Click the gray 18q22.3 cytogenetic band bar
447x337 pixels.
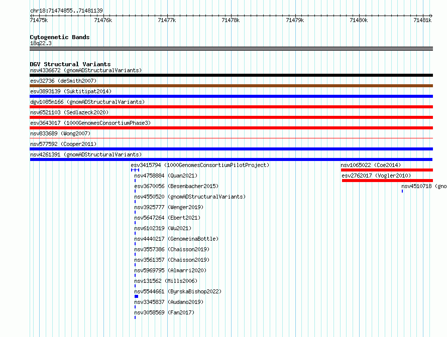point(231,49)
